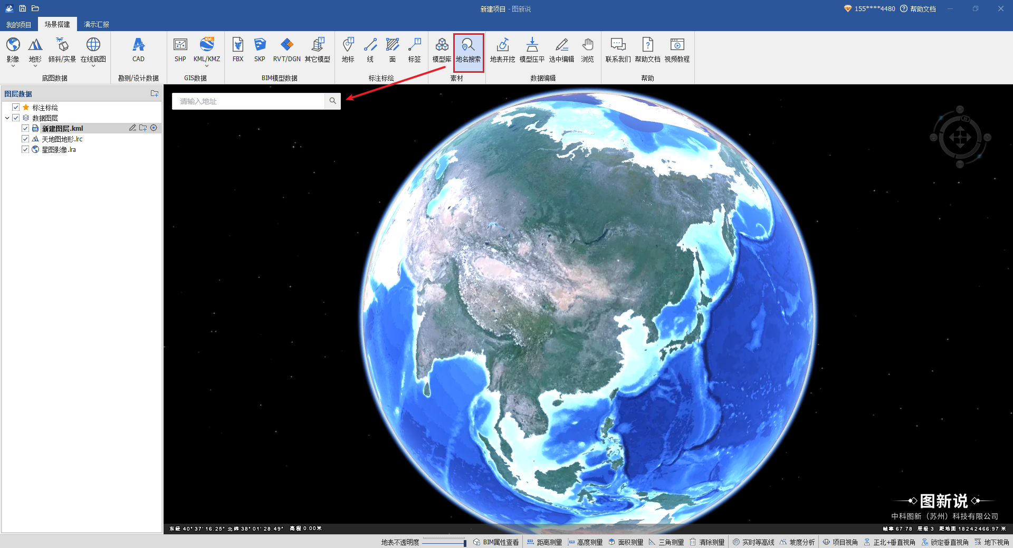Collapse the 数据图层 tree node
Screen dimensions: 1013x548
tap(7, 118)
